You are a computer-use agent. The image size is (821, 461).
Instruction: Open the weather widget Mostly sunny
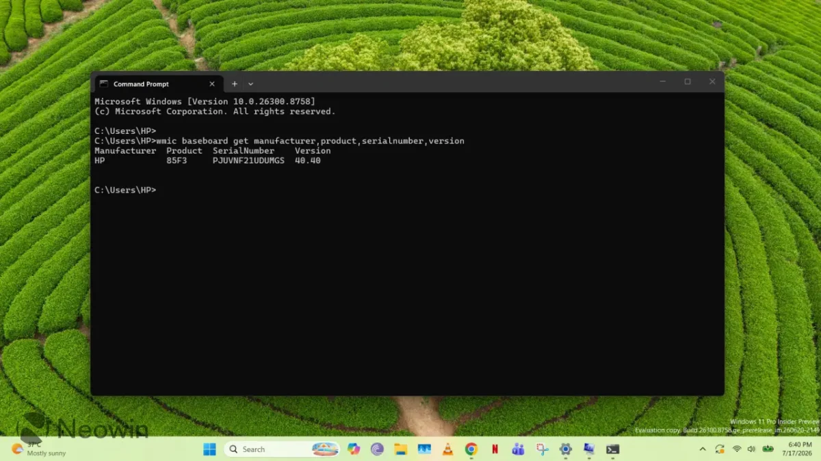tap(38, 449)
